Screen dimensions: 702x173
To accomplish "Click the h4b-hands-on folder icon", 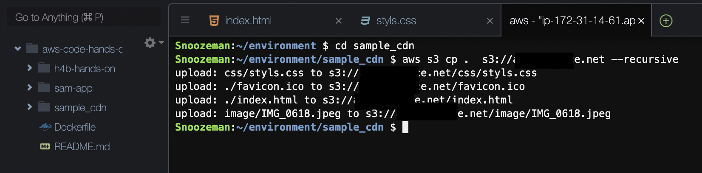I will [44, 68].
